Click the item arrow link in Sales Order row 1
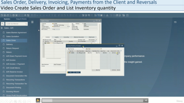Screen dimensions: 184x103 [x=45, y=43]
